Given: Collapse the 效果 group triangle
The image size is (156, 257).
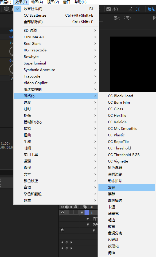Looking at the screenshot, I should pyautogui.click(x=88, y=225).
